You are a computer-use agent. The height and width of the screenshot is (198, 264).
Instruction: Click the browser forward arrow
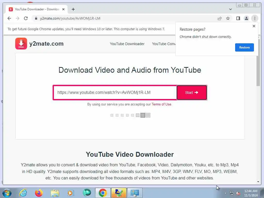click(18, 18)
